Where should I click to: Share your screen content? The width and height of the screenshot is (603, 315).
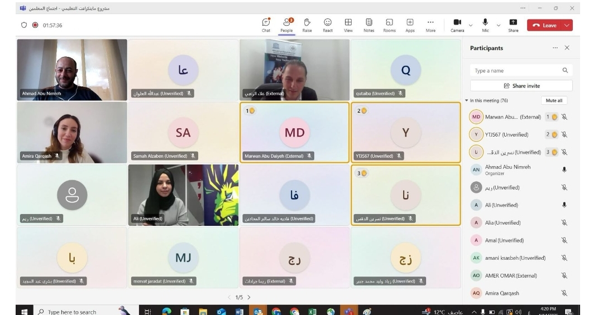tap(513, 25)
